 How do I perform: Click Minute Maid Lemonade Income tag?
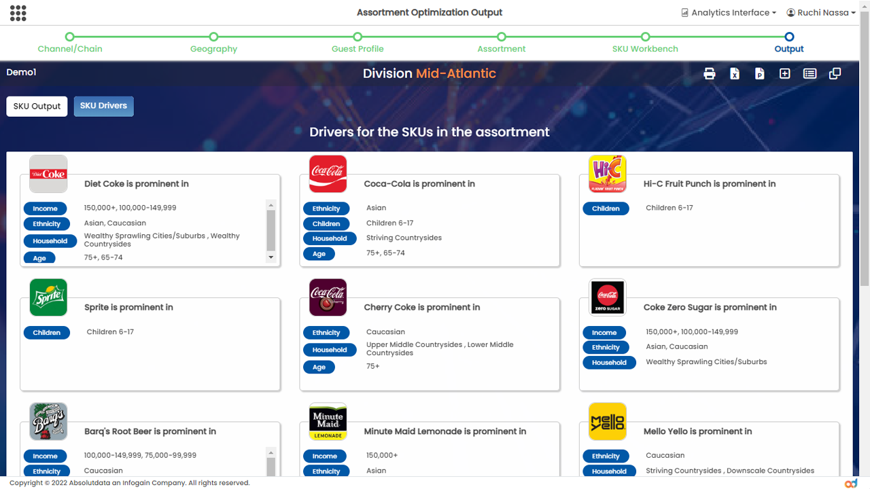(325, 456)
